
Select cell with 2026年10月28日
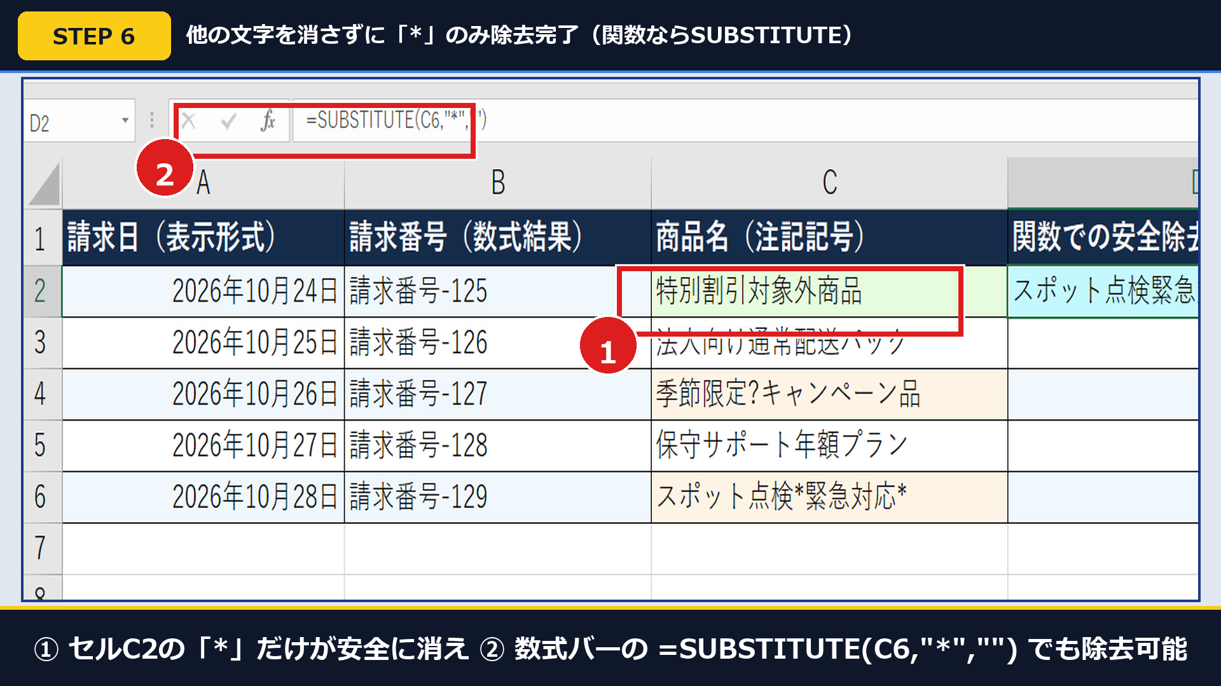pos(203,497)
